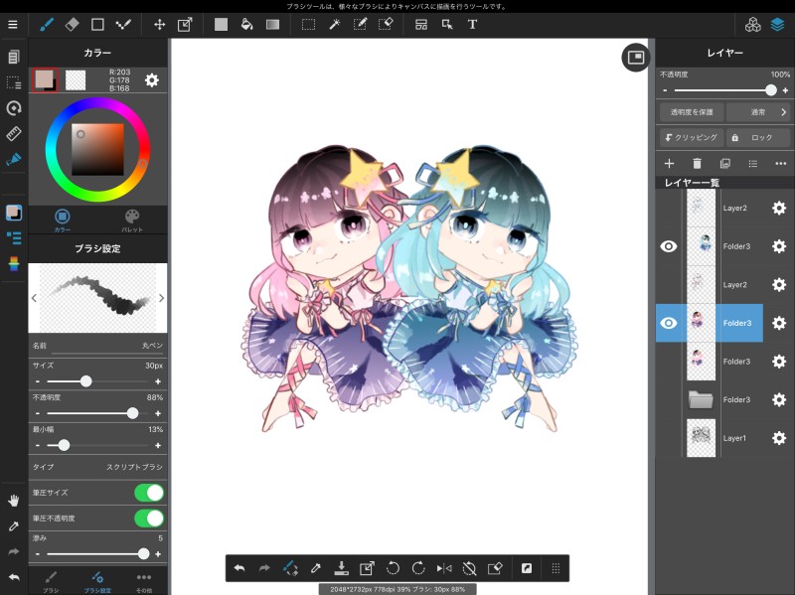Increase brush 不透明度 with plus button

click(x=158, y=413)
